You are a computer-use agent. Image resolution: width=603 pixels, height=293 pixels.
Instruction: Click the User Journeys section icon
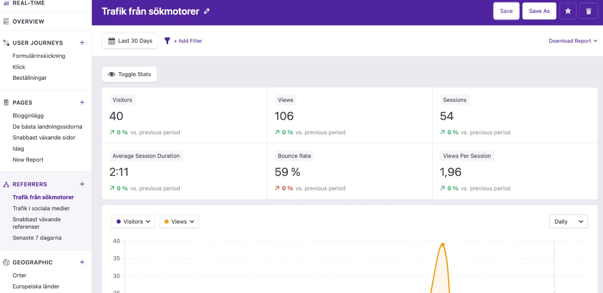(6, 43)
